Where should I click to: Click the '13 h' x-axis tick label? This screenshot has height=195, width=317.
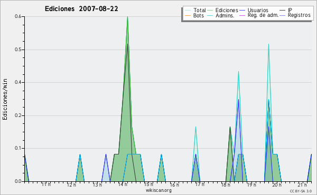[97, 184]
